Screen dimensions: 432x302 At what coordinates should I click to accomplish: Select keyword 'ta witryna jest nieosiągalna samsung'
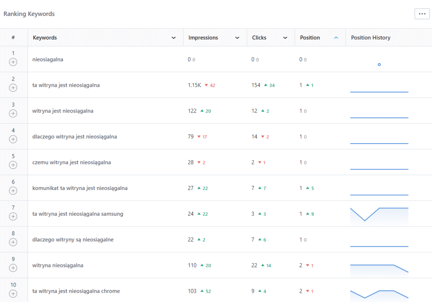(x=78, y=214)
